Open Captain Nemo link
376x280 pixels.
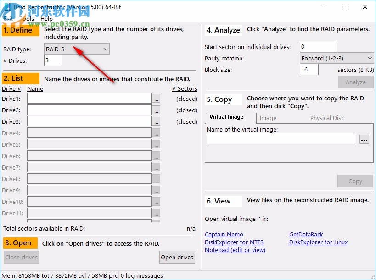[224, 234]
